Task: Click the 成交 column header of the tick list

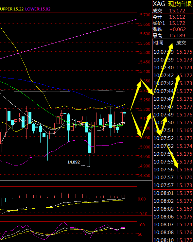Action: pyautogui.click(x=181, y=43)
